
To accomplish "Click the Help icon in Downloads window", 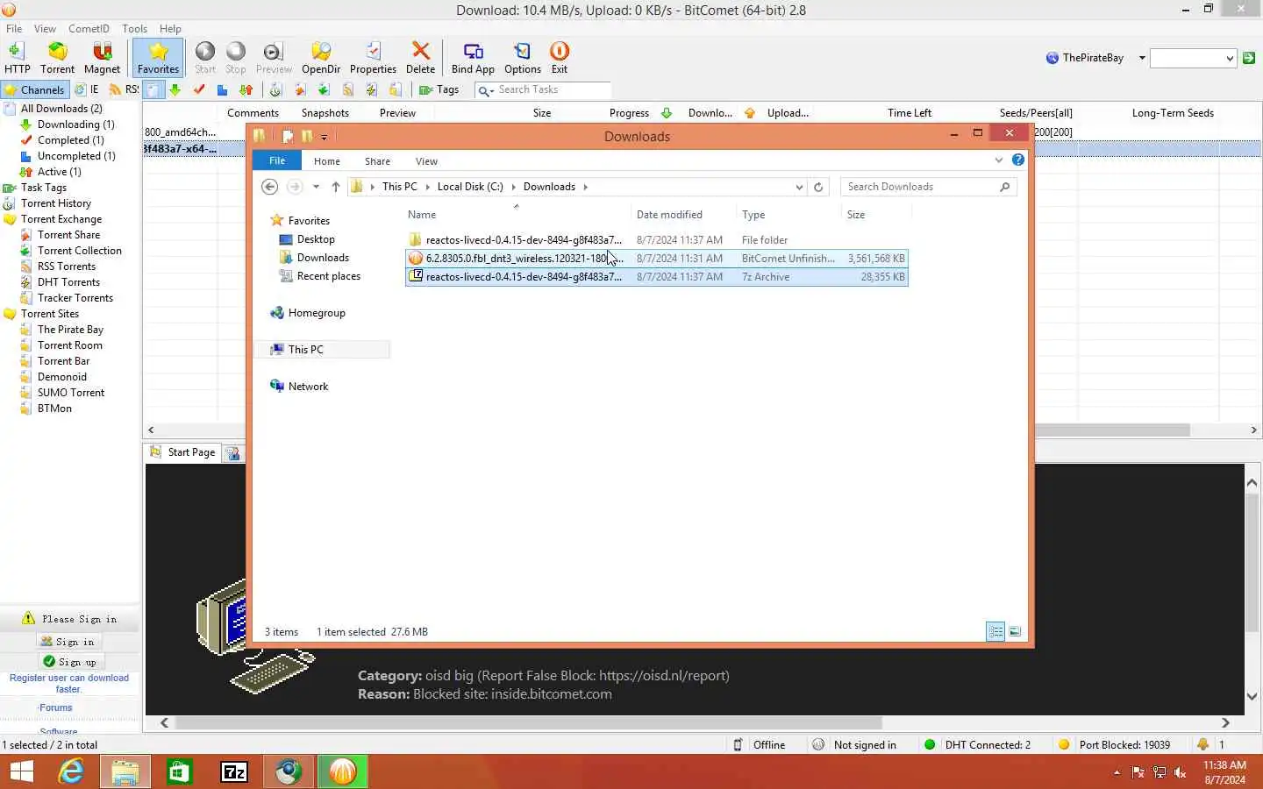I will click(x=1017, y=160).
